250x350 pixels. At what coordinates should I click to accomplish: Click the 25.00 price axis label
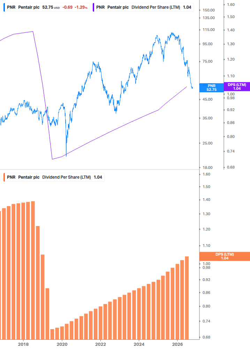click(x=207, y=143)
